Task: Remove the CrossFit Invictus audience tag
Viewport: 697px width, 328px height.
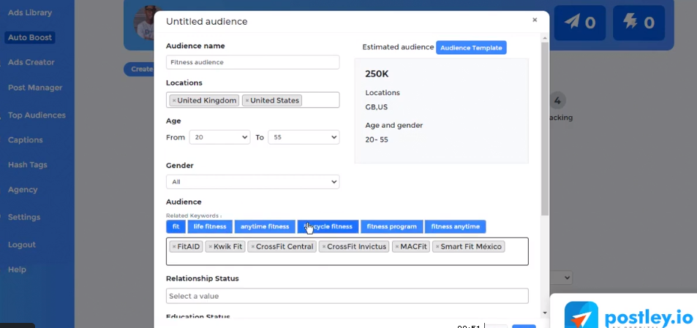Action: coord(323,247)
